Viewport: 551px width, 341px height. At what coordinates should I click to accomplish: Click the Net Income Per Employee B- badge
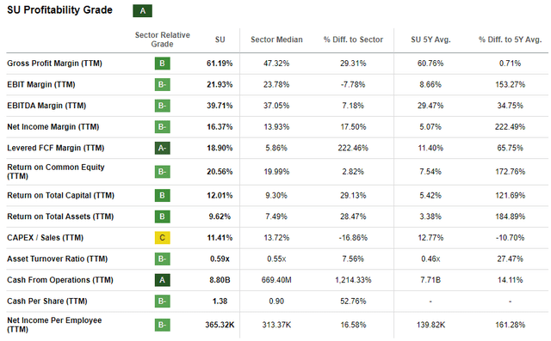(x=163, y=325)
